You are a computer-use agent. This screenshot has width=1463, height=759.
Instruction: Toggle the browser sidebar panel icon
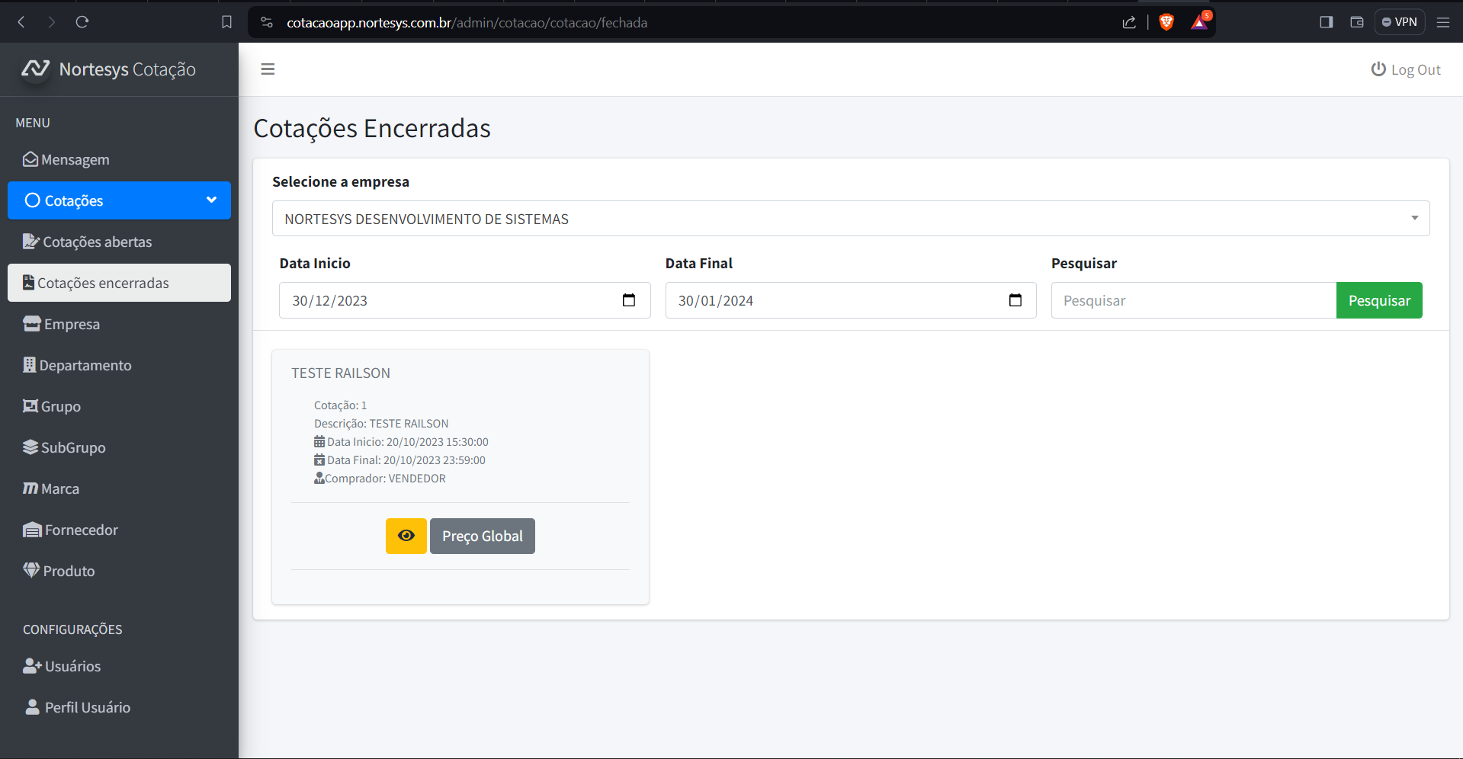(1326, 22)
